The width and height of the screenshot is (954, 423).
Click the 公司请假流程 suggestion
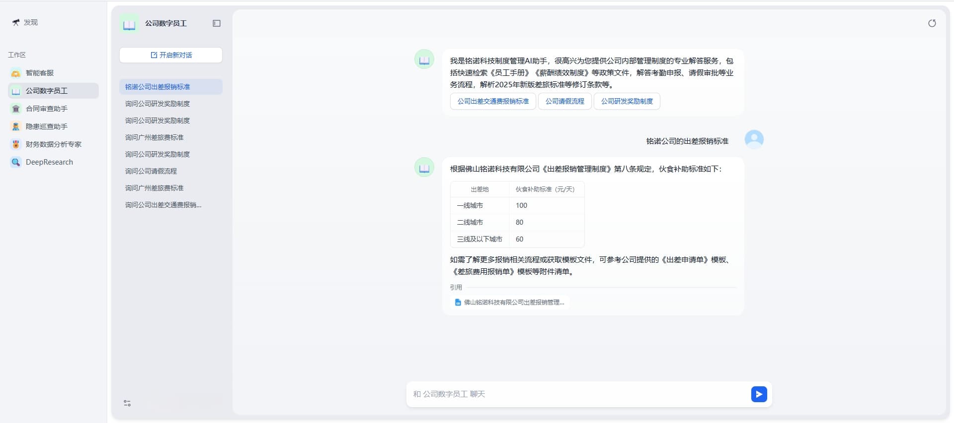[565, 101]
